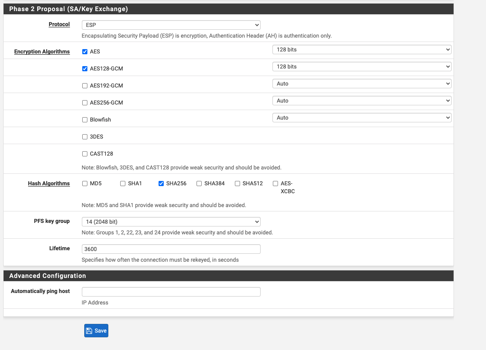Image resolution: width=486 pixels, height=350 pixels.
Task: Click the Save button
Action: [x=96, y=331]
